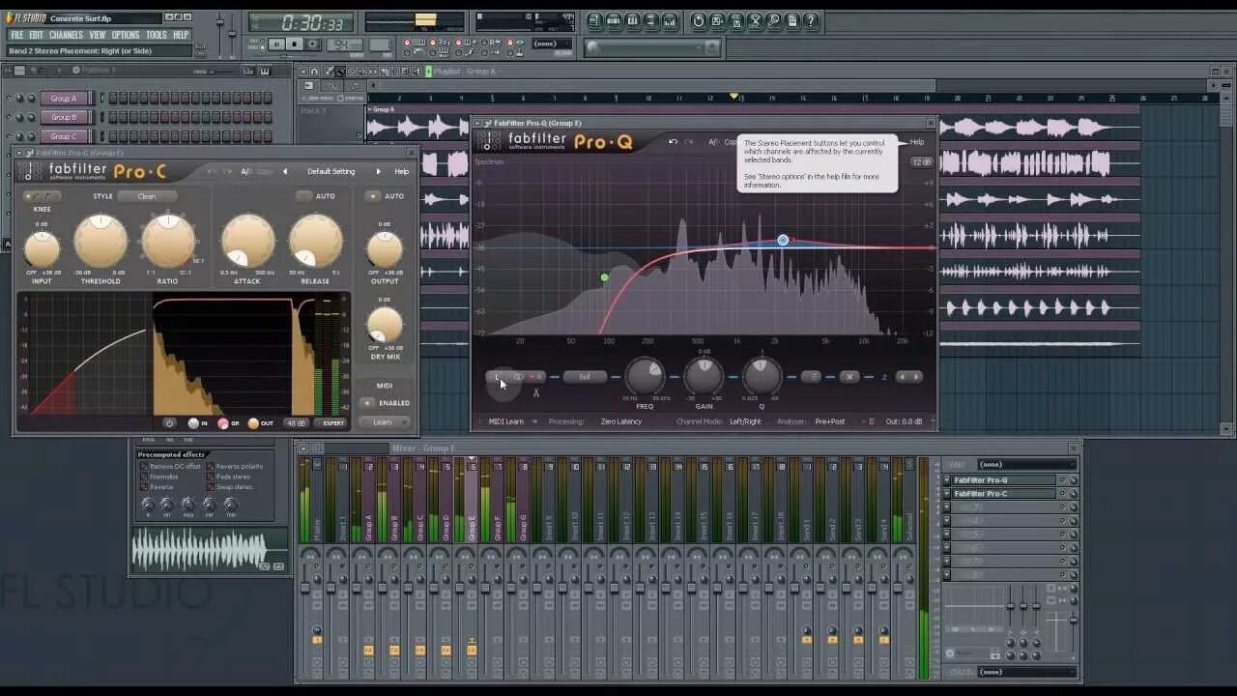Click the transport record button
1237x696 pixels.
coord(314,44)
